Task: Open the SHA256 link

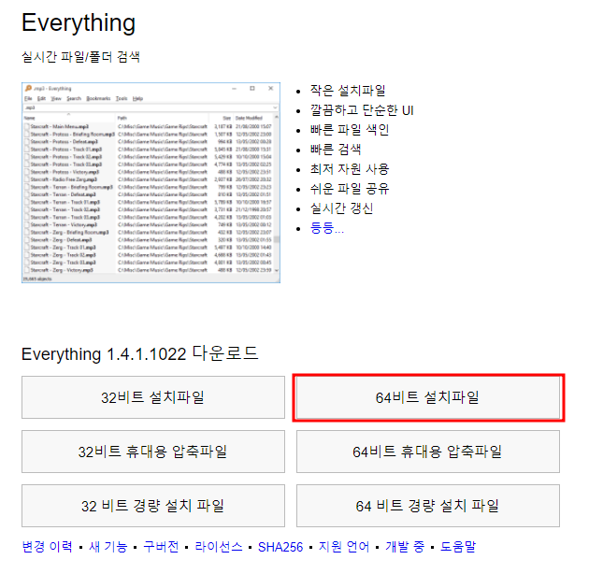Action: 280,547
